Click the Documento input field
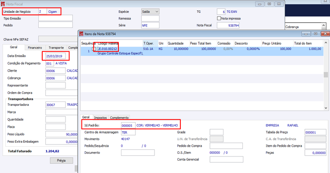Image resolution: width=330 pixels, height=173 pixels. pyautogui.click(x=138, y=153)
